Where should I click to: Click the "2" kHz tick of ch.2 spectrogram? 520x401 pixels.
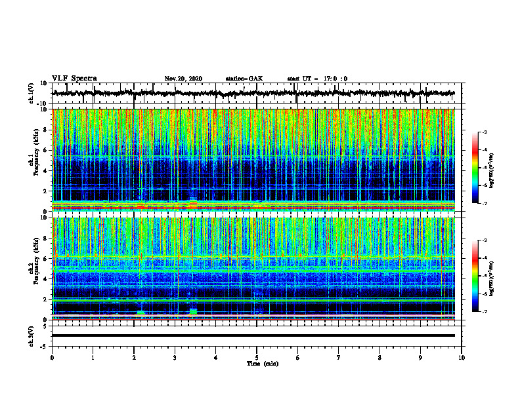click(x=45, y=299)
